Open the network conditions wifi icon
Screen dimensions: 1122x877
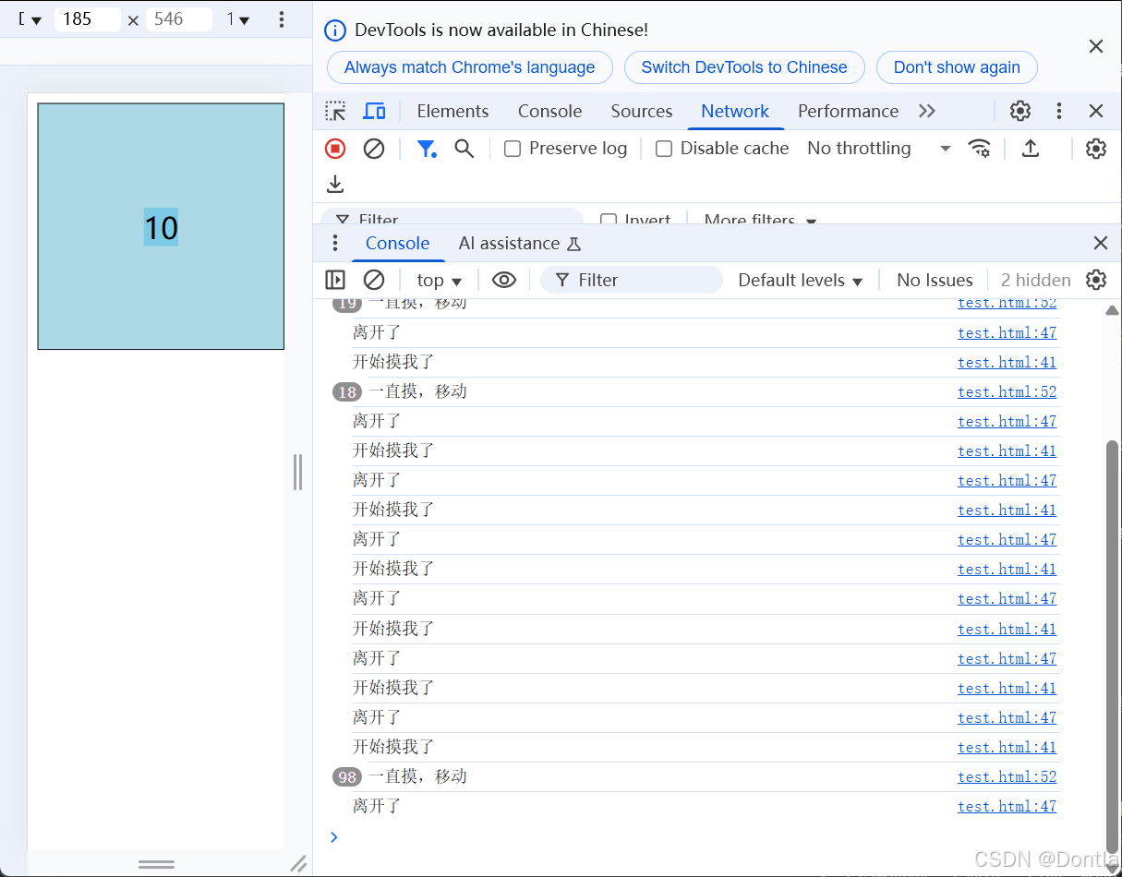[x=981, y=149]
